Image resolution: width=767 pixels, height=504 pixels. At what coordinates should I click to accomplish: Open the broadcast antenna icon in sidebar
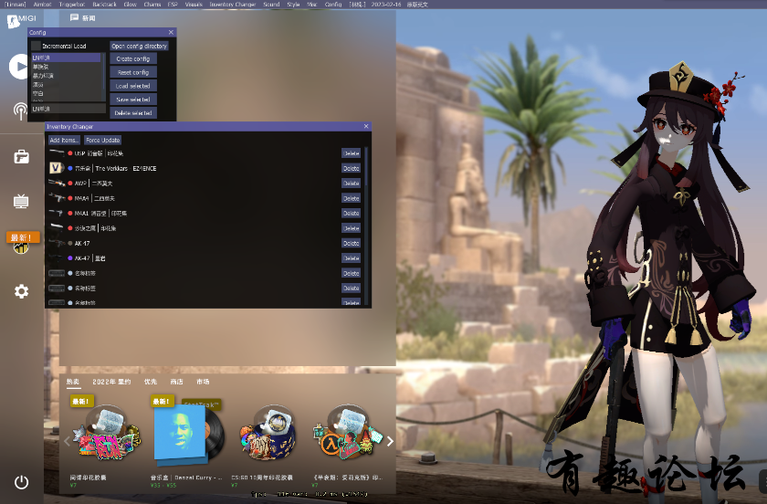click(x=20, y=111)
